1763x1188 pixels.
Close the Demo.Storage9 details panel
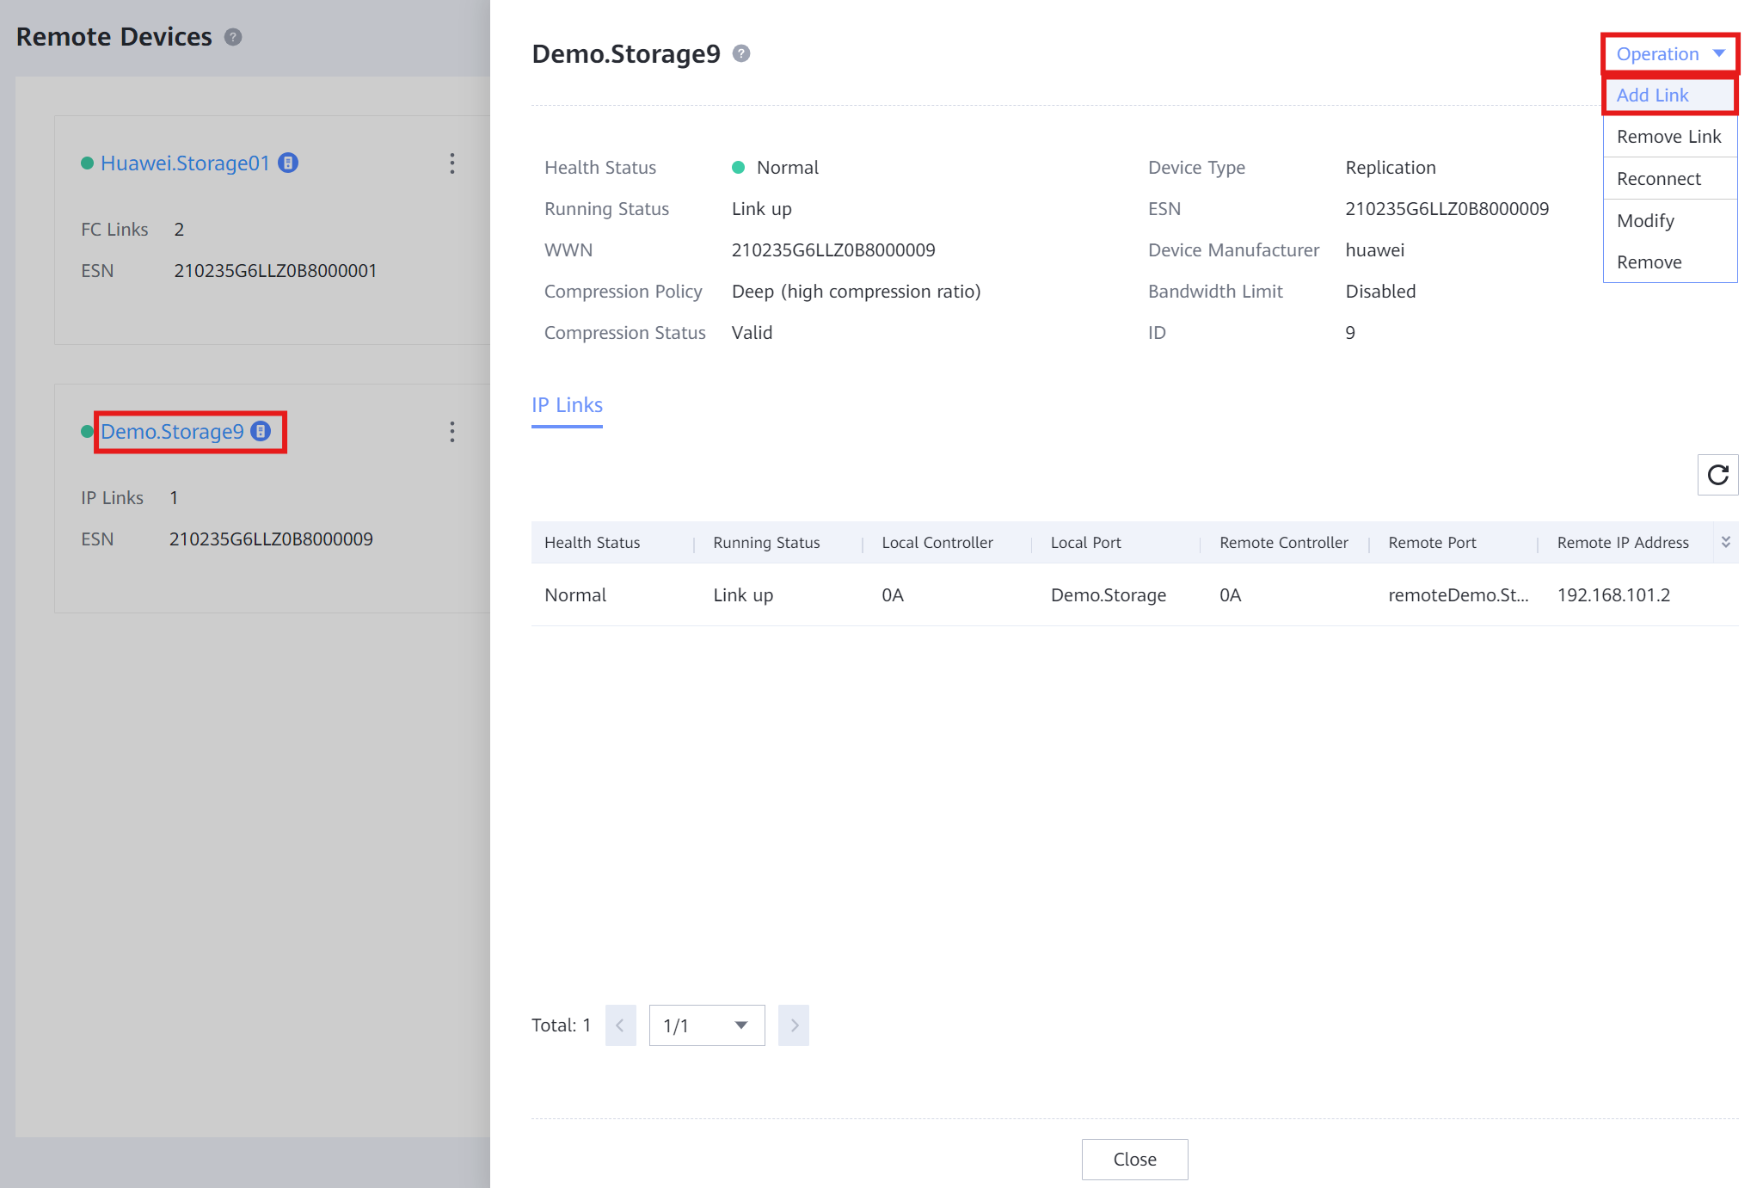pyautogui.click(x=1134, y=1160)
